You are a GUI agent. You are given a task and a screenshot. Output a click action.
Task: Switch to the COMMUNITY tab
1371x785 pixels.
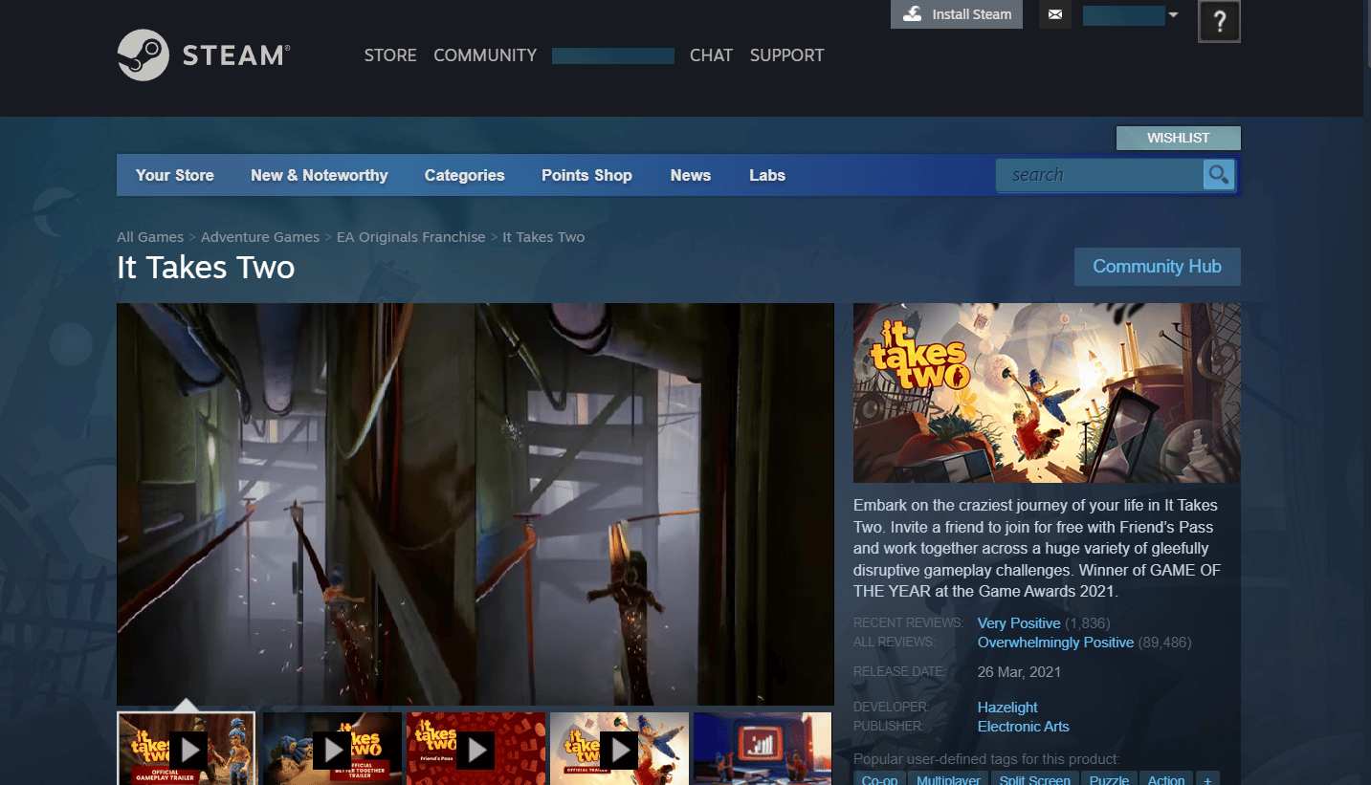484,55
